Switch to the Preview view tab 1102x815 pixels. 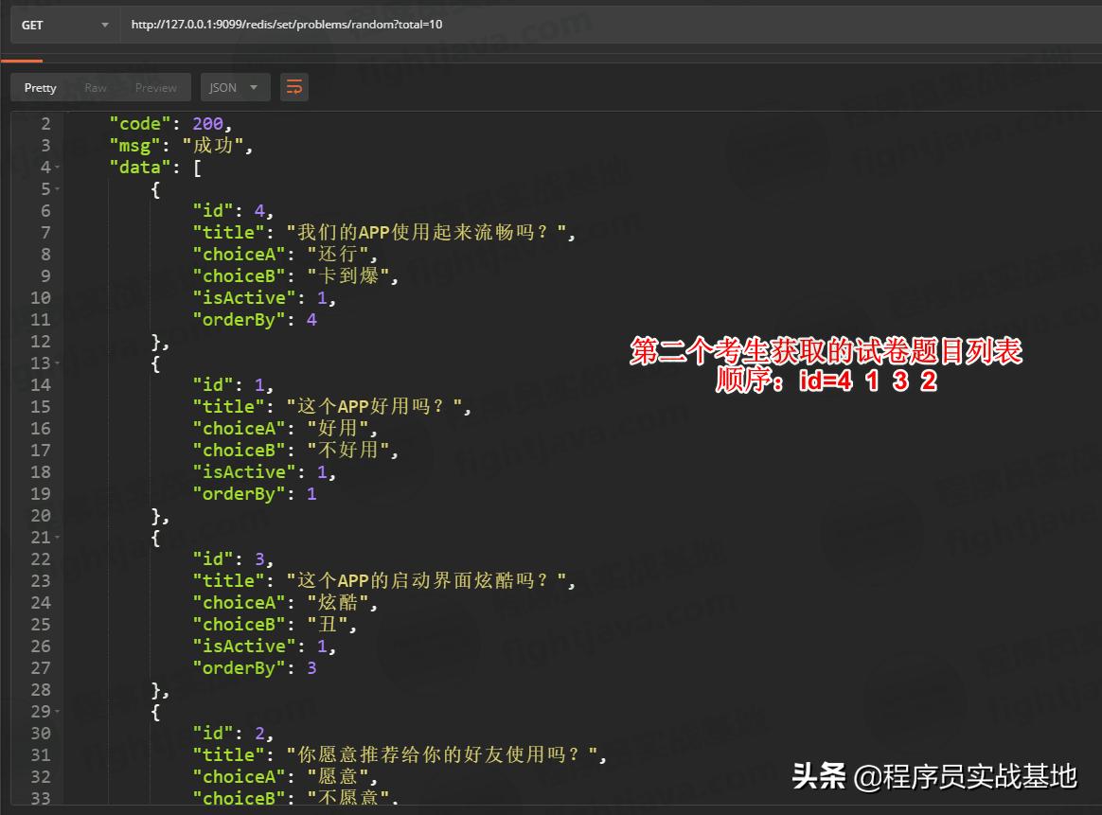coord(156,88)
